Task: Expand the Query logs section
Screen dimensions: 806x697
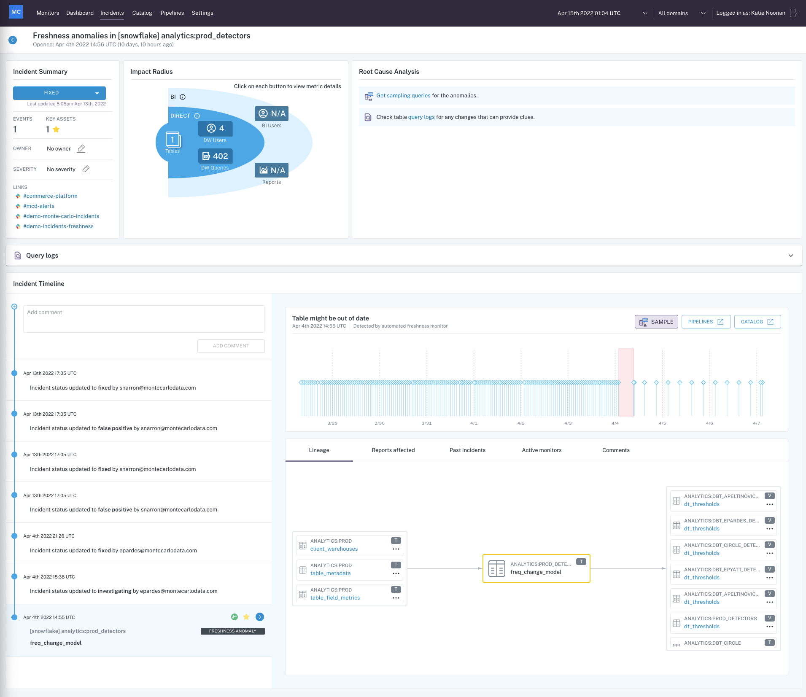Action: 790,256
